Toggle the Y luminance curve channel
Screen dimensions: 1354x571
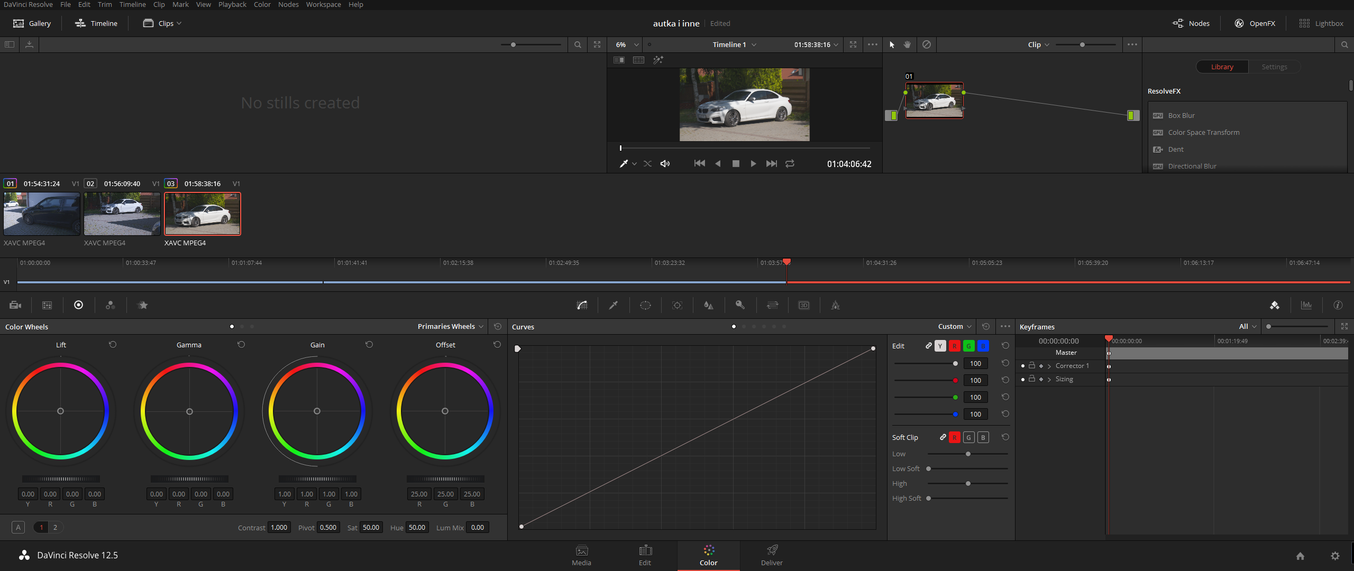[x=940, y=346]
